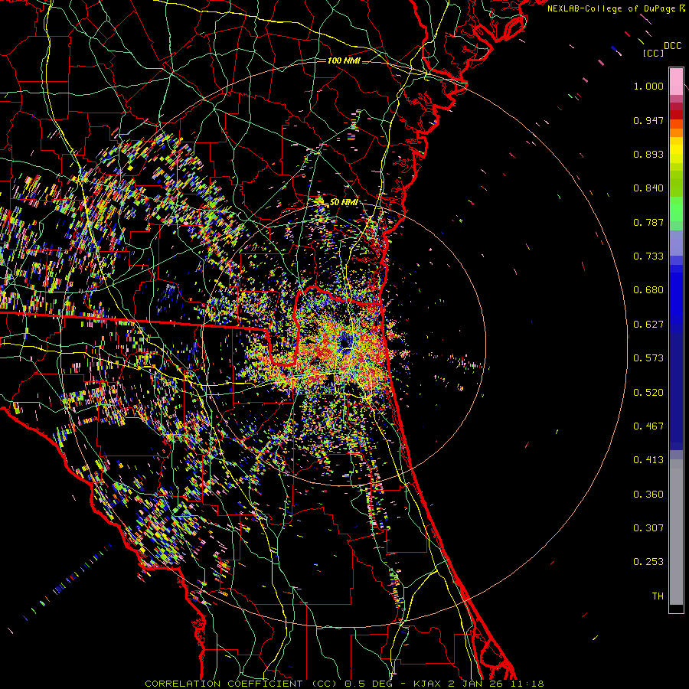Select the 0.947 scale value
The width and height of the screenshot is (689, 689).
tap(648, 120)
